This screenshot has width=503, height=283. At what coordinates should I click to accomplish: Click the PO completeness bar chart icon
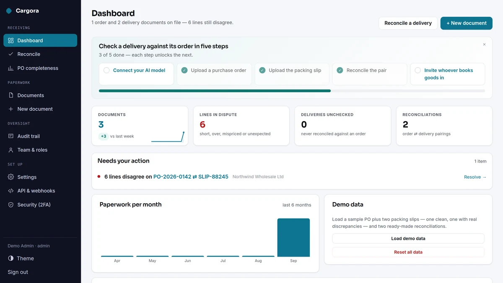(11, 68)
